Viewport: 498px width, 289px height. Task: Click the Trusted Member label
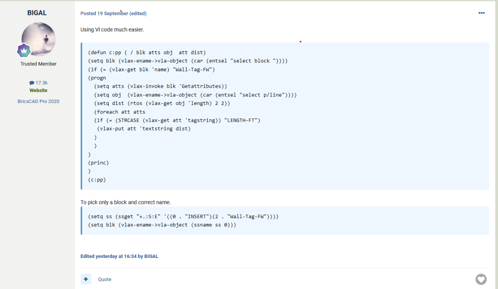pos(38,64)
